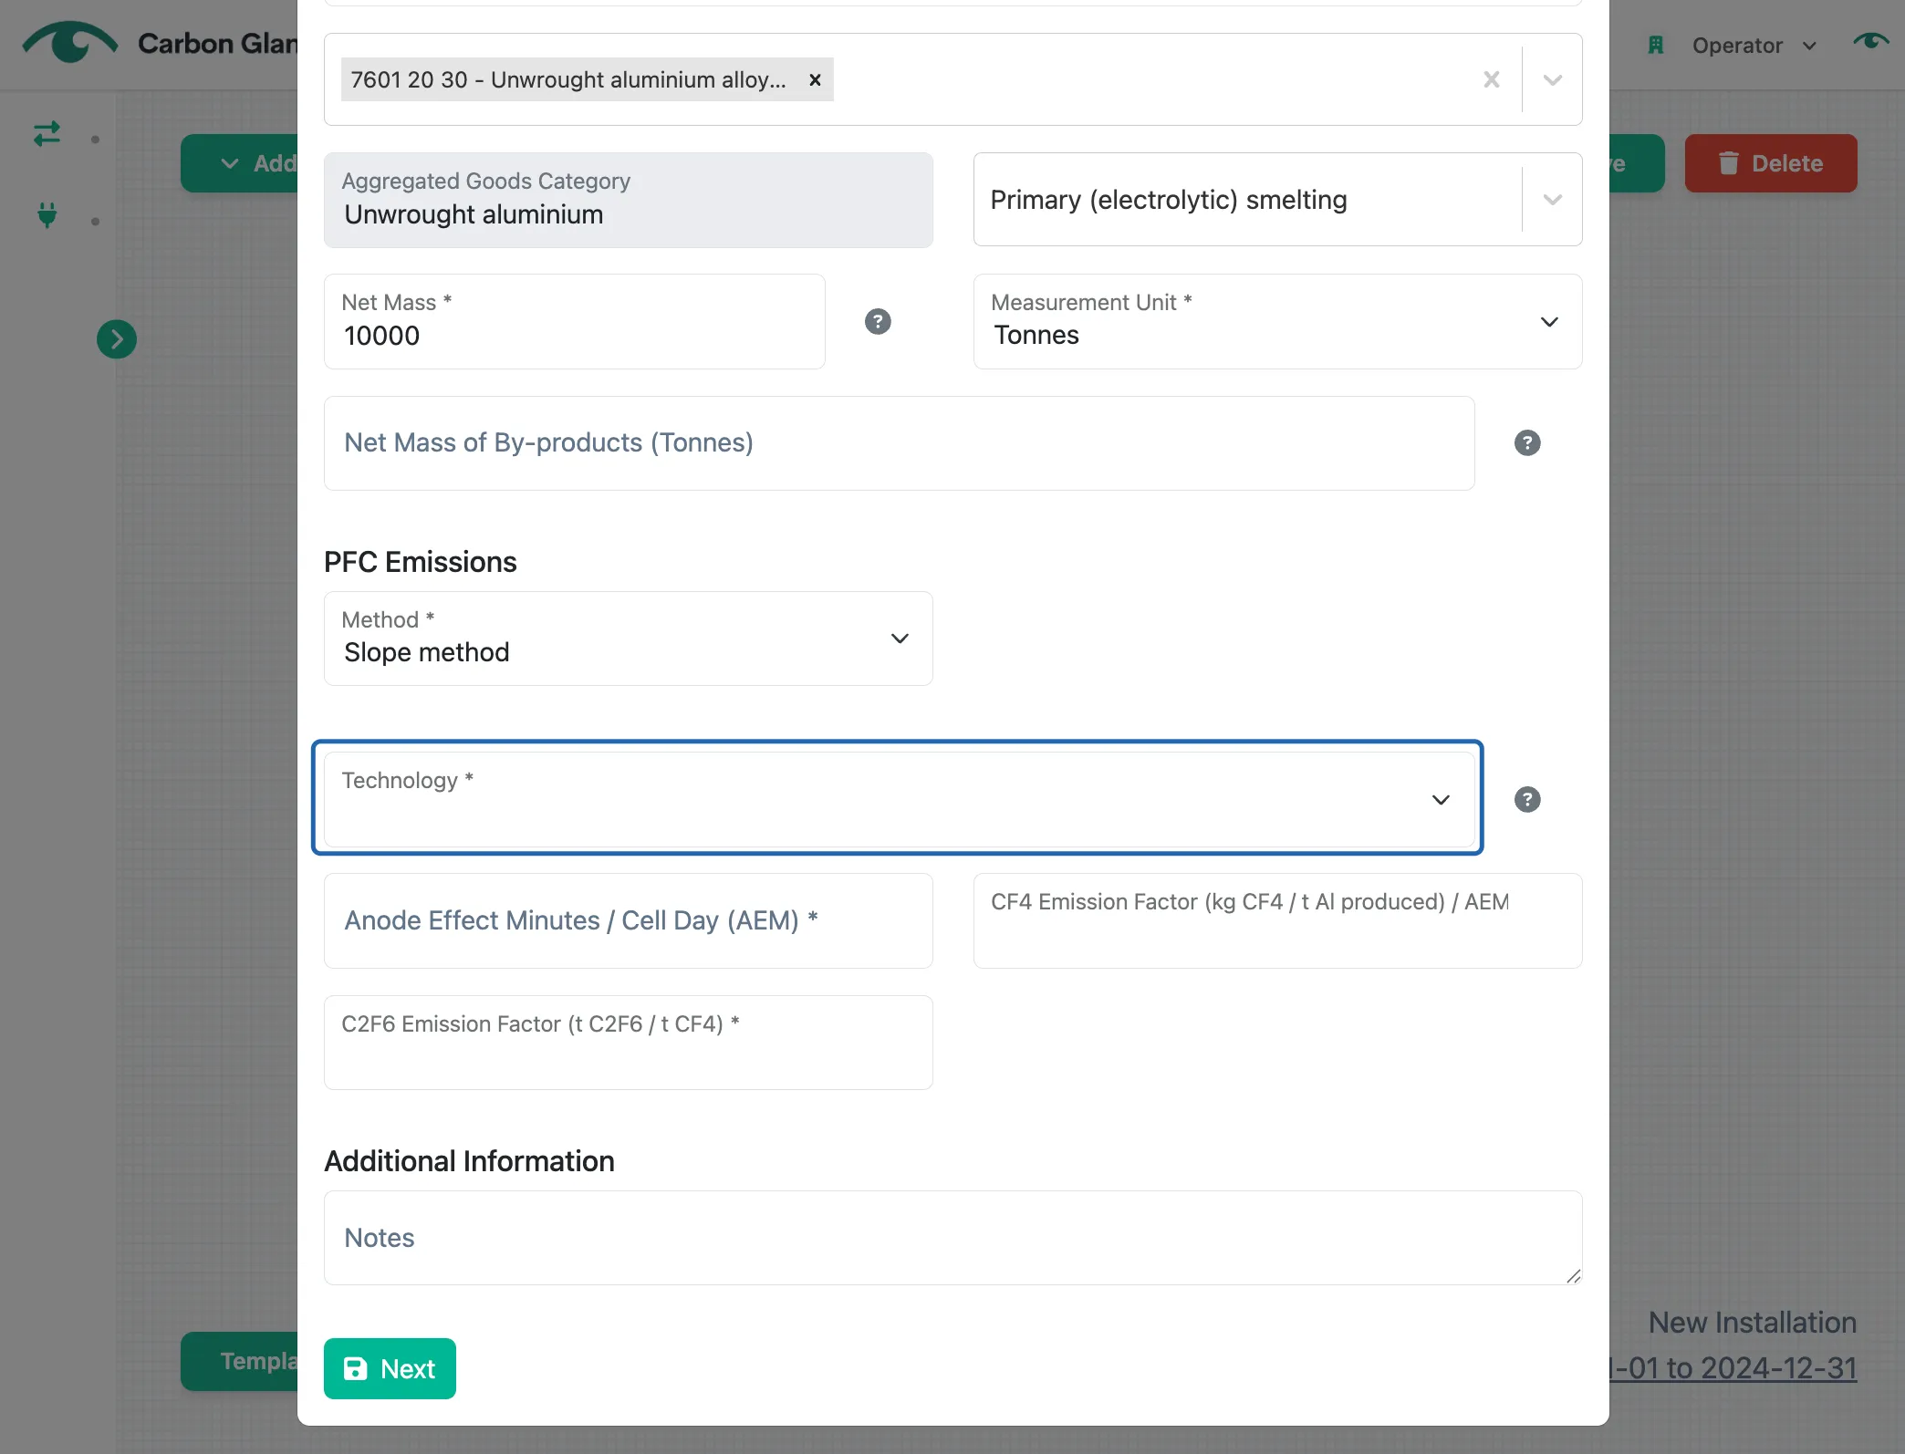Click the Net Mass of By-products field
The height and width of the screenshot is (1454, 1905).
point(899,443)
